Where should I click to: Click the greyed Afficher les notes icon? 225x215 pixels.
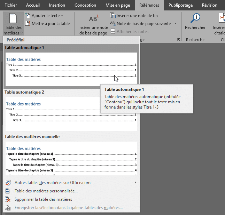pyautogui.click(x=113, y=31)
